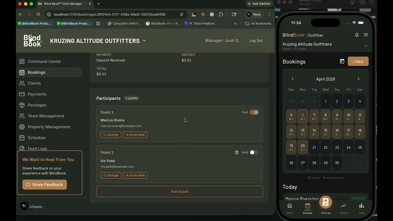Image resolution: width=393 pixels, height=221 pixels.
Task: Click BlindBook logo in header
Action: click(32, 41)
